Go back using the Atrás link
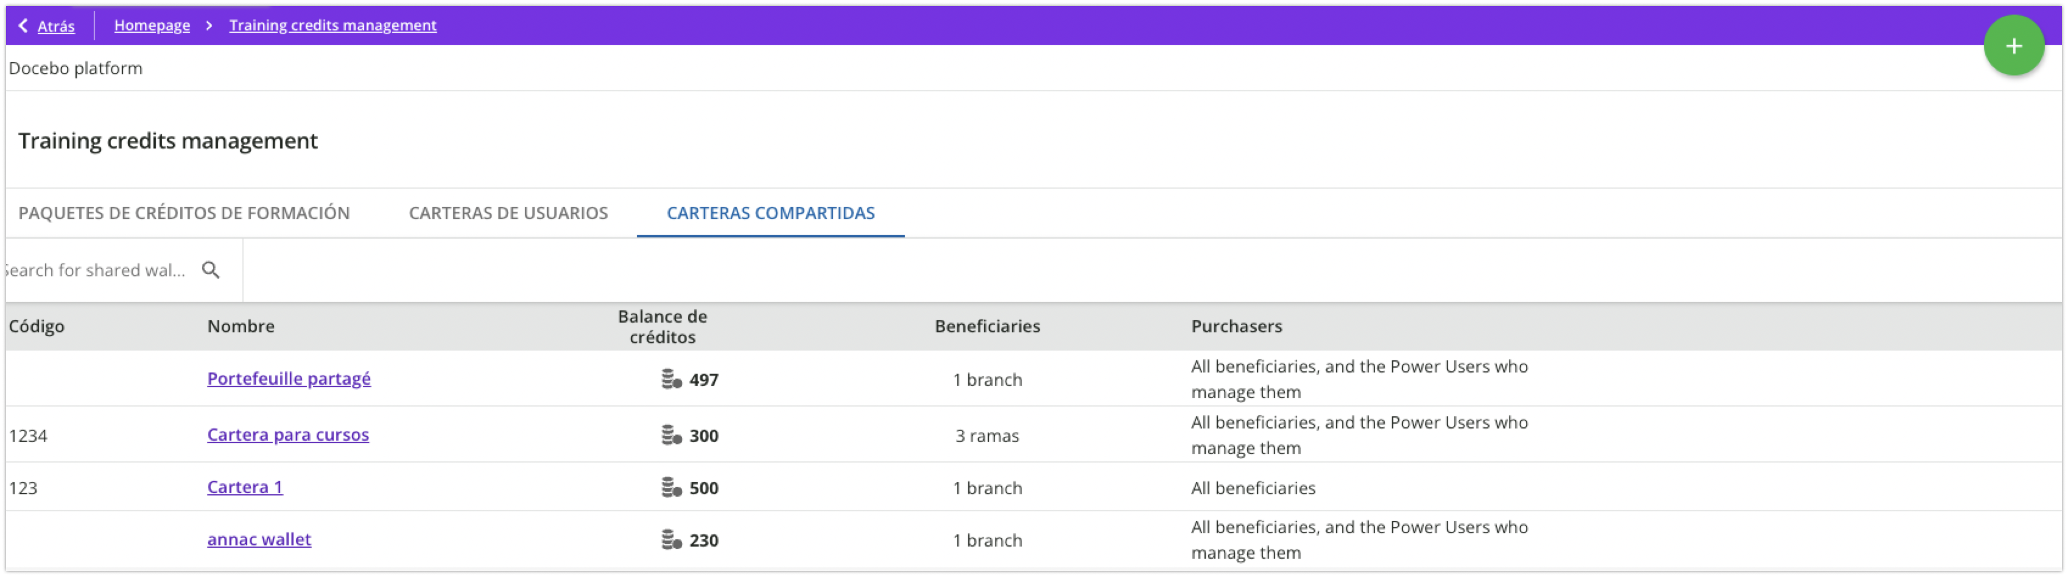Image resolution: width=2068 pixels, height=577 pixels. (56, 26)
